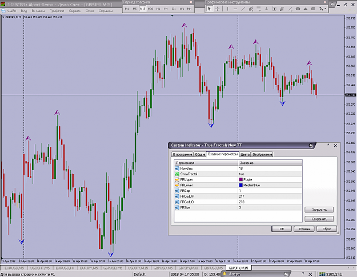Open the USDJPY,M15 chart tab
Image resolution: width=357 pixels, height=277 pixels.
[x=138, y=268]
